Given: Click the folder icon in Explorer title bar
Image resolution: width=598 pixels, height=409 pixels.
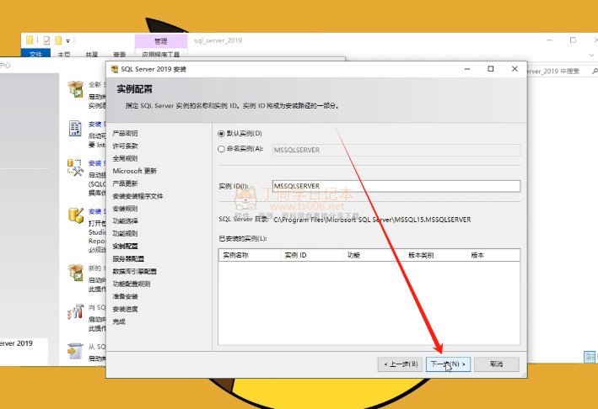Looking at the screenshot, I should pos(30,40).
